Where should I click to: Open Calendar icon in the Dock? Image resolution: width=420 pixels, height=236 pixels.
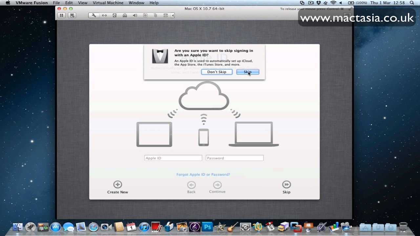pos(131,227)
